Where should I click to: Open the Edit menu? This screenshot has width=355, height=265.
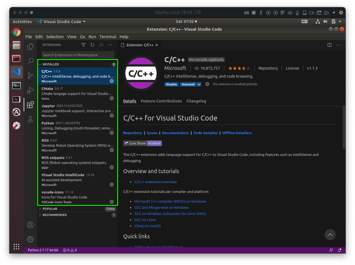click(39, 37)
